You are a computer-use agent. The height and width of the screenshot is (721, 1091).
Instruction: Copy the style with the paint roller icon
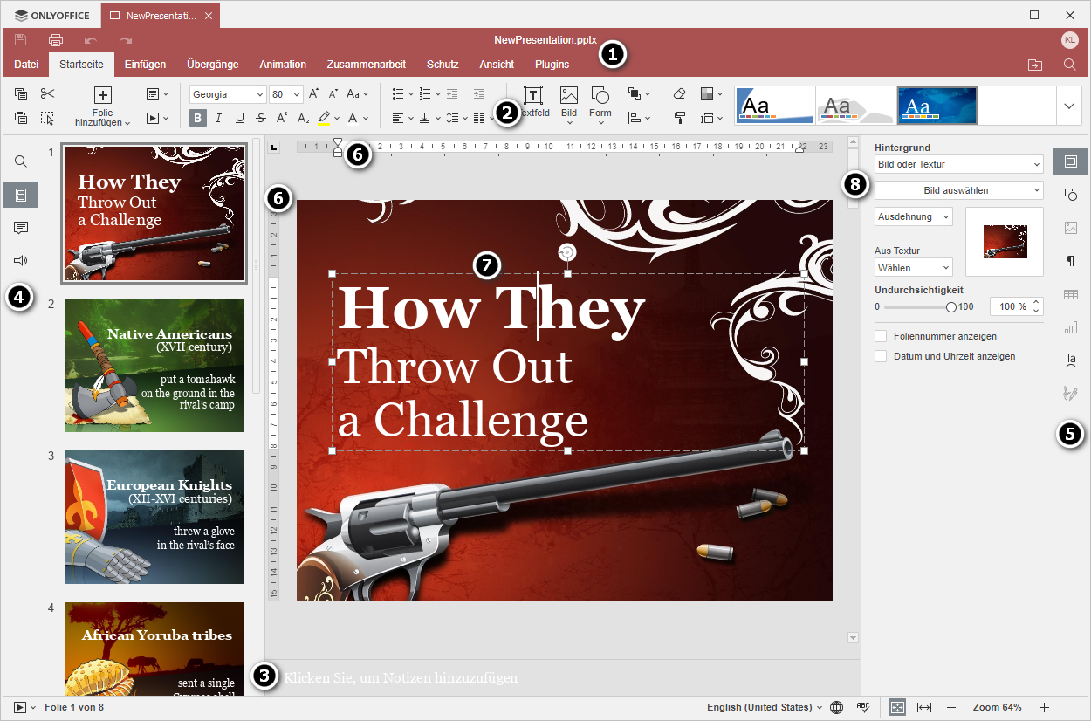click(680, 118)
